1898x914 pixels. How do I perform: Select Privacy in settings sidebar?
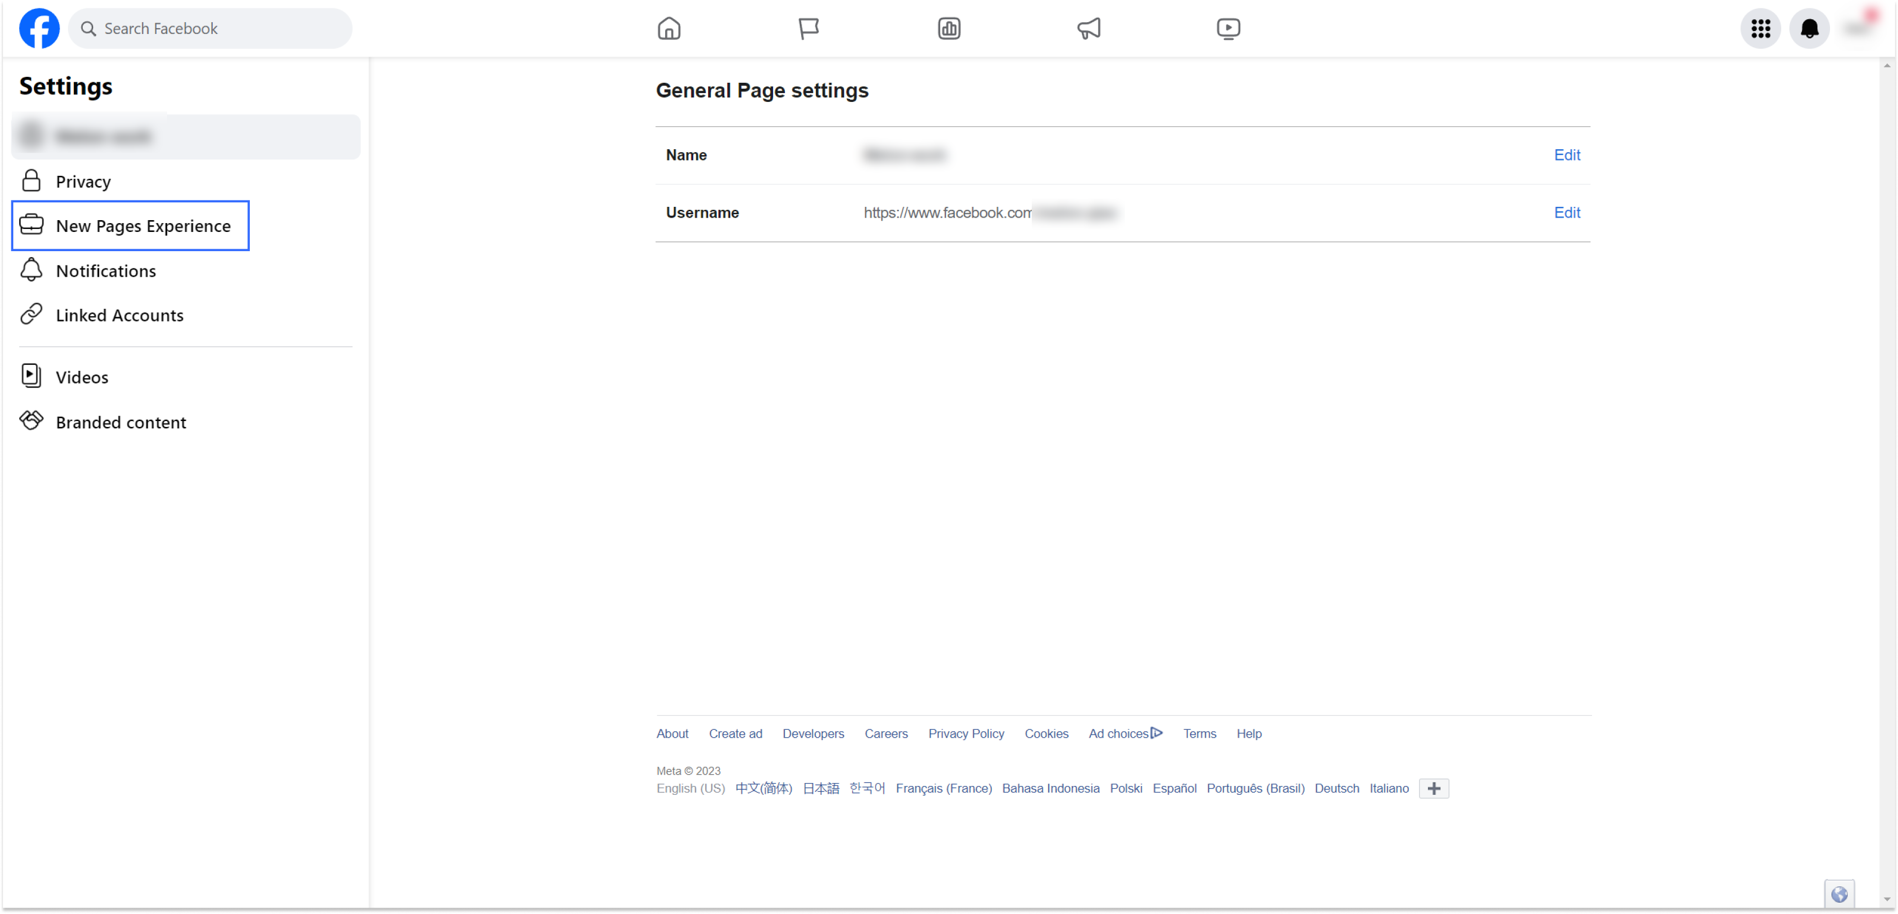[x=82, y=181]
